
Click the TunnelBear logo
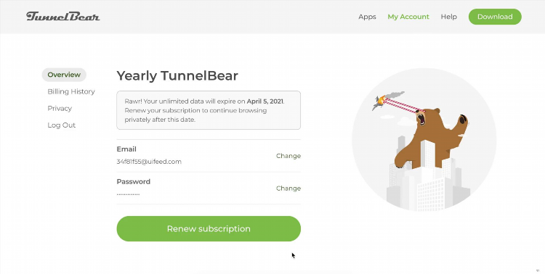(63, 16)
